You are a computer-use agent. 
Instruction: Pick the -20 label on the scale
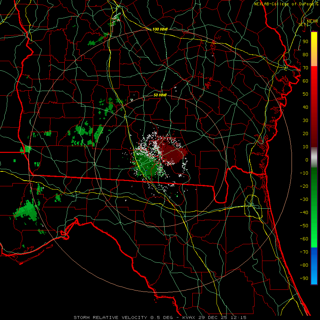[304, 186]
